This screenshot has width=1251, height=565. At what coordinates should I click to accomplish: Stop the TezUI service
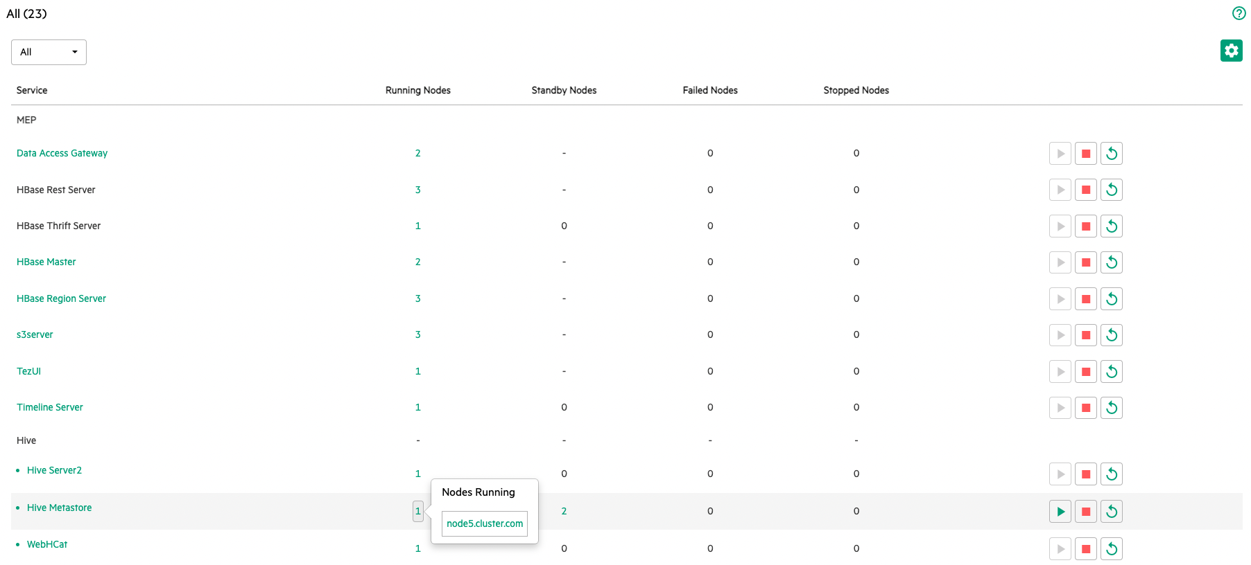point(1085,372)
